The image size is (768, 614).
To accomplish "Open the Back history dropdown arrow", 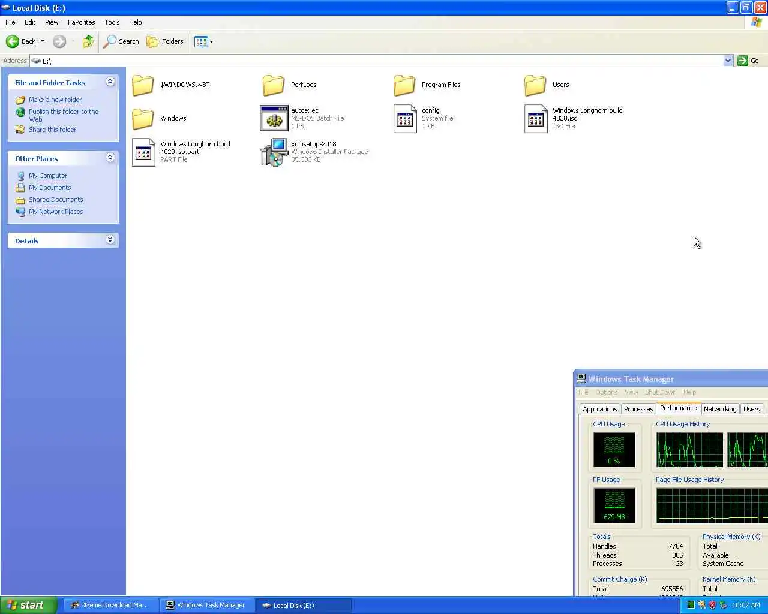I will point(43,41).
